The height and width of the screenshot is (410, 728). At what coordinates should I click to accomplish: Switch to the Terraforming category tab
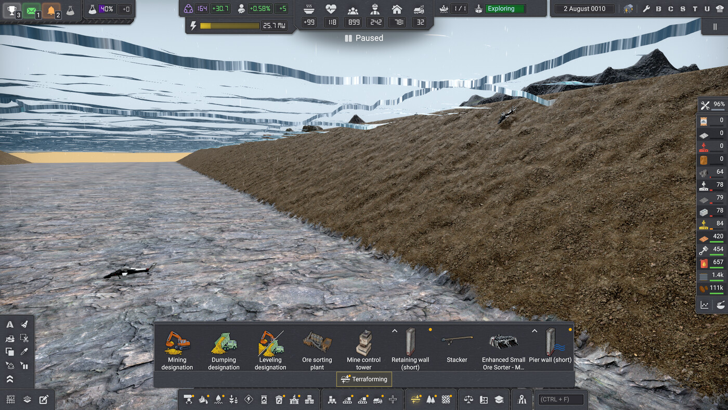click(x=364, y=379)
